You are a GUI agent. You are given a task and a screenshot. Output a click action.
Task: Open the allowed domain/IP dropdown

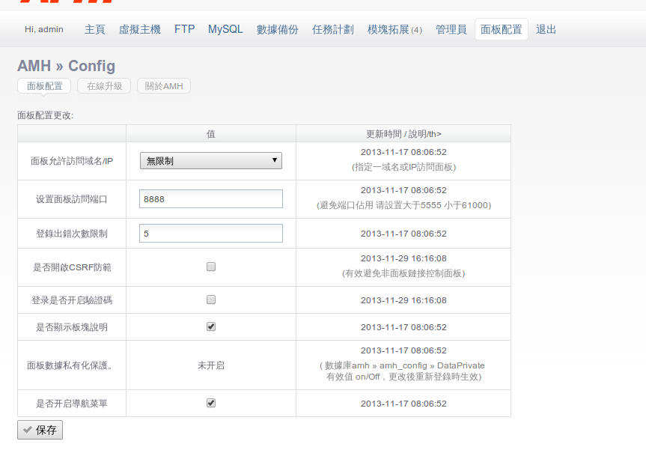(x=211, y=160)
